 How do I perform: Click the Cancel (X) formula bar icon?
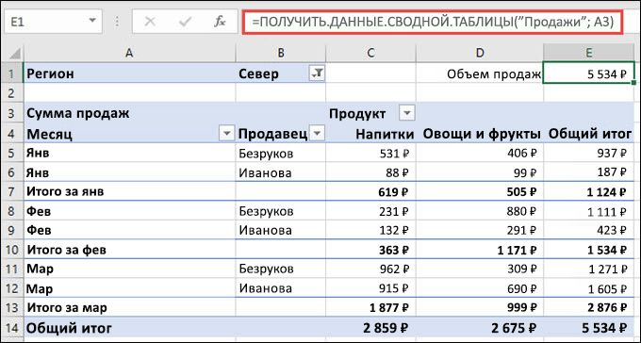[150, 22]
